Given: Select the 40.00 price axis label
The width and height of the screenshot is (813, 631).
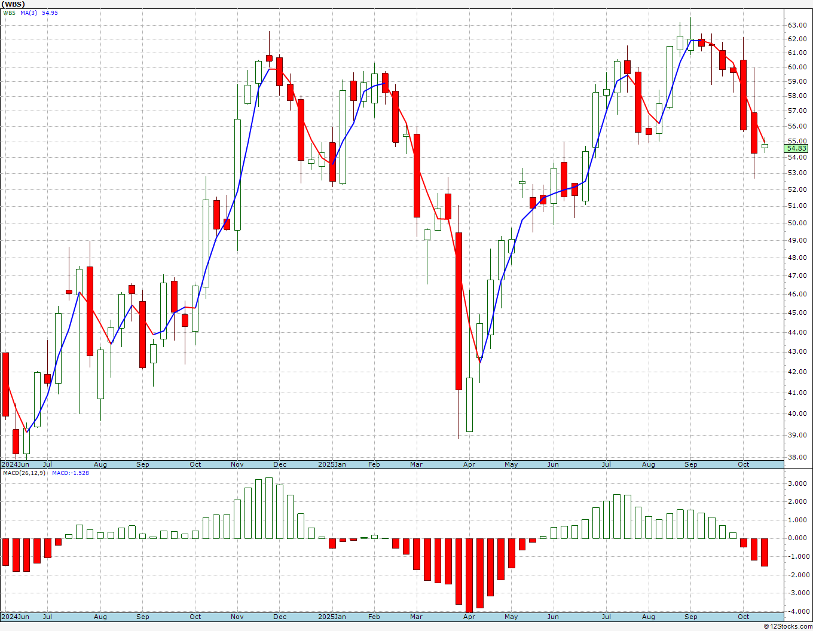Looking at the screenshot, I should pos(797,413).
